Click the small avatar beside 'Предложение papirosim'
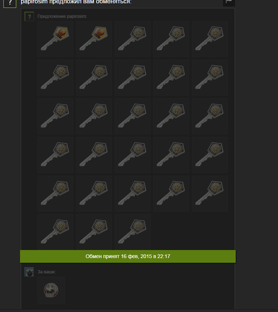 point(29,16)
